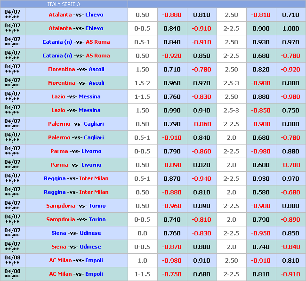Select Torino in the 0-0.5 handicap row
306x281 pixels.
pos(97,220)
